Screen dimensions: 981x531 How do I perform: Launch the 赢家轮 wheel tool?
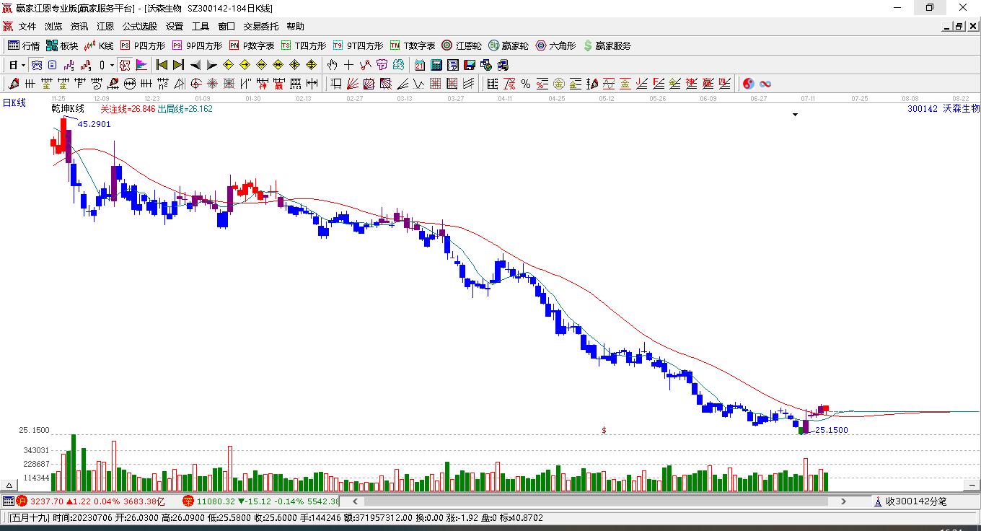point(509,45)
